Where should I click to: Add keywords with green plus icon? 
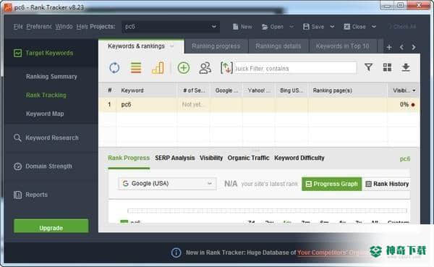[x=184, y=68]
